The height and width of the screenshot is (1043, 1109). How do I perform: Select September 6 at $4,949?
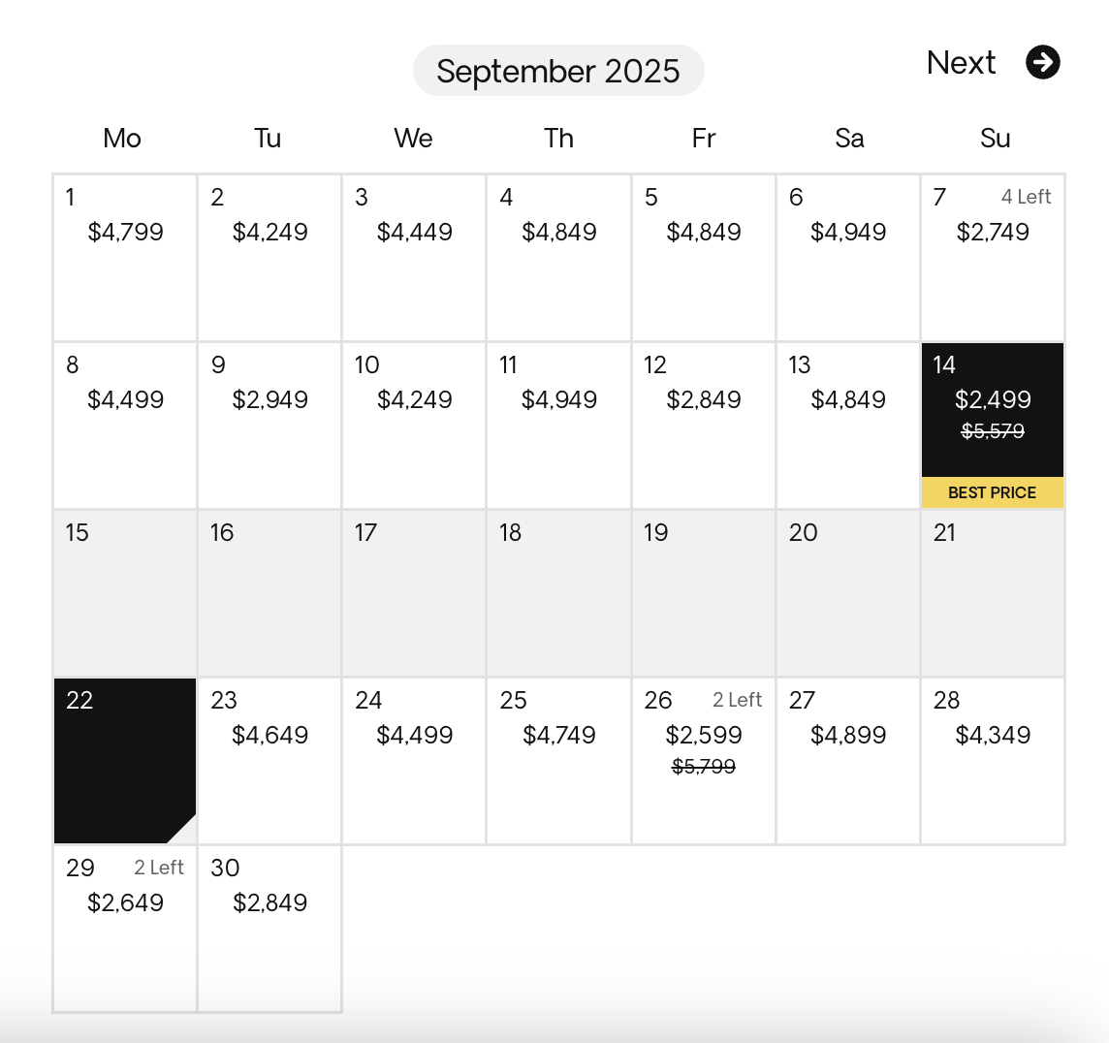point(848,258)
